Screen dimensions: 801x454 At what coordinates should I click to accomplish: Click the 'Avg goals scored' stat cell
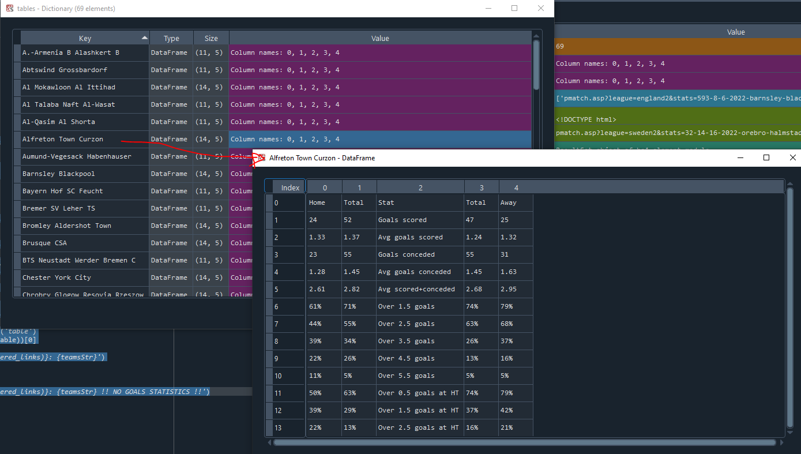[420, 237]
